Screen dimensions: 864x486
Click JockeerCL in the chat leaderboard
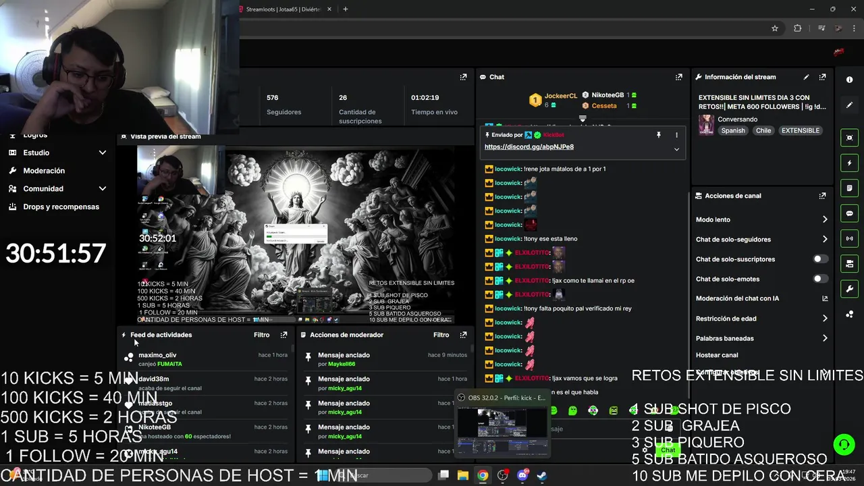tap(560, 97)
